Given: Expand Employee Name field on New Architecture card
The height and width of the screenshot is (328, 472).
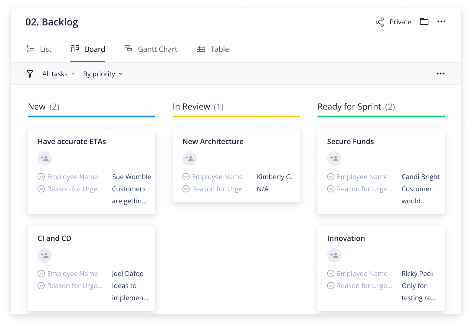Looking at the screenshot, I should (186, 177).
